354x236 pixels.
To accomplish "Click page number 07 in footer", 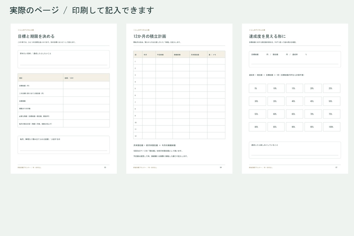I will (x=336, y=167).
